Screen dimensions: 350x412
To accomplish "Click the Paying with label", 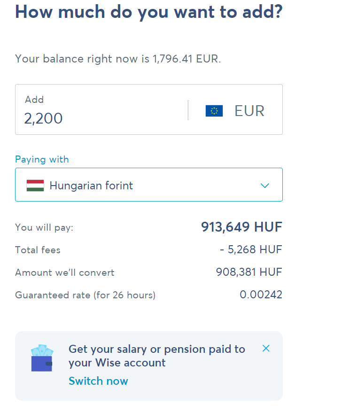I will tap(42, 160).
